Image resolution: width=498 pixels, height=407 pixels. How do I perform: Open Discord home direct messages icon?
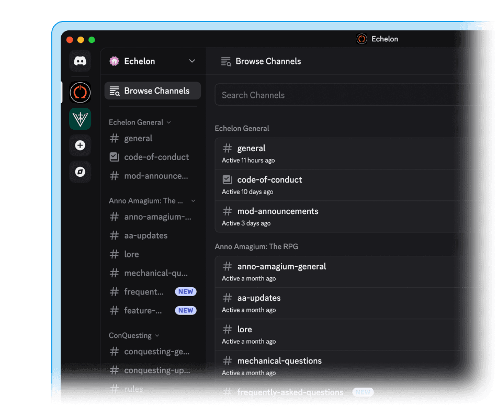click(80, 61)
